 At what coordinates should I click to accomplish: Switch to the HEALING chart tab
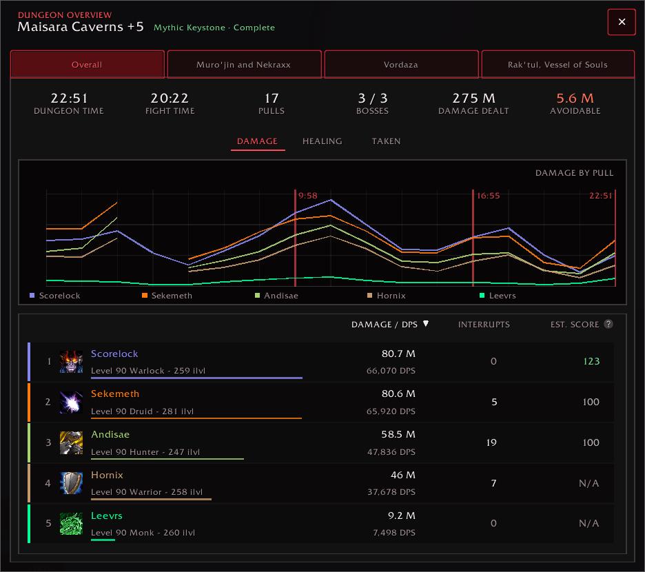coord(322,141)
